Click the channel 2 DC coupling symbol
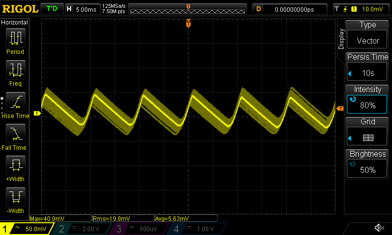Image resolution: width=392 pixels, height=235 pixels. pyautogui.click(x=74, y=227)
